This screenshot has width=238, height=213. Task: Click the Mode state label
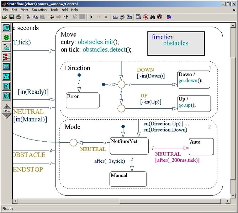[x=72, y=127]
